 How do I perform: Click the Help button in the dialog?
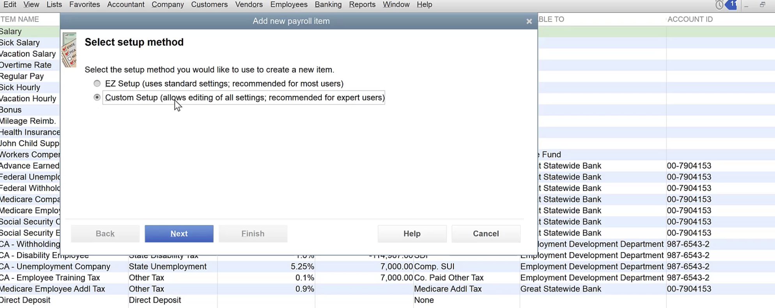click(412, 234)
